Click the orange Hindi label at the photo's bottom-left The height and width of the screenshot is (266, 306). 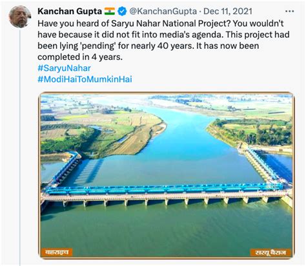tap(56, 252)
